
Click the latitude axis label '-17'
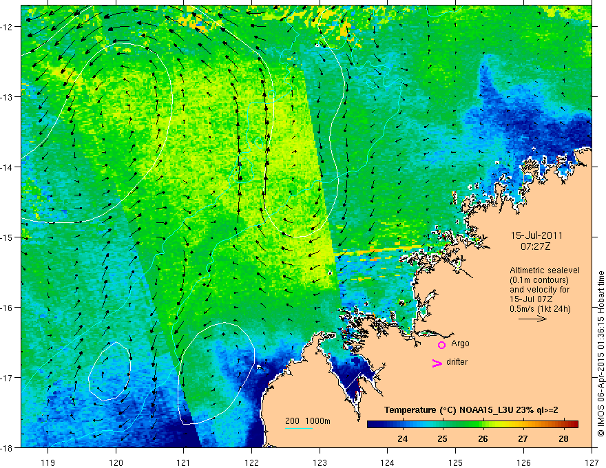(7, 378)
